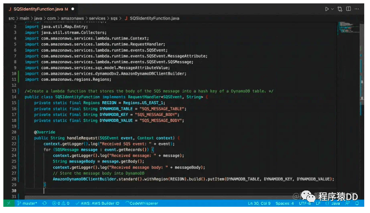Click the "// Store the message body" comment
The width and height of the screenshot is (370, 213).
[x=98, y=173]
